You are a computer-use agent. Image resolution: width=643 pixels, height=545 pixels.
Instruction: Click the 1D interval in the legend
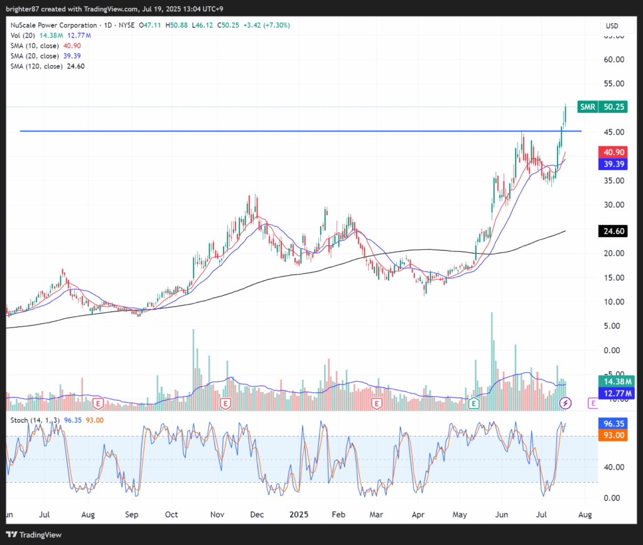click(108, 25)
